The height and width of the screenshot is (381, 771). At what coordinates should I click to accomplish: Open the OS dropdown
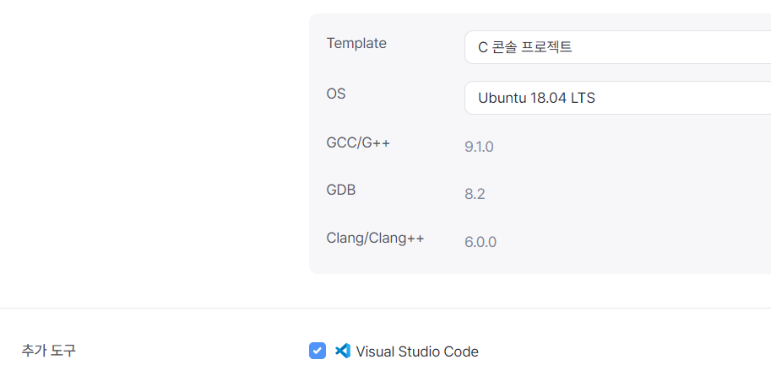(616, 98)
